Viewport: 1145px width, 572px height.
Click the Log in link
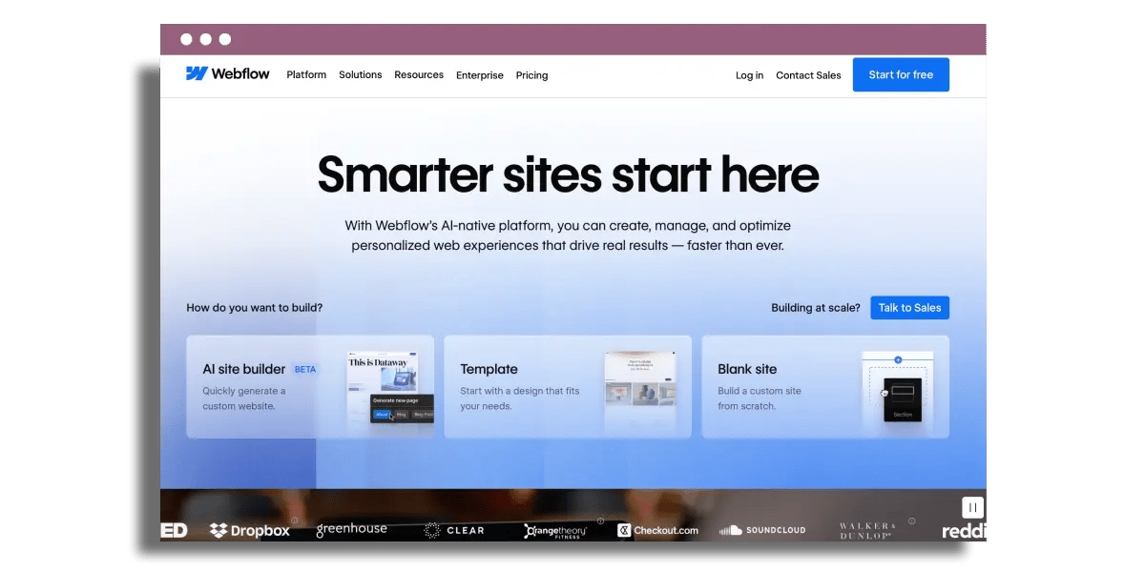coord(749,75)
